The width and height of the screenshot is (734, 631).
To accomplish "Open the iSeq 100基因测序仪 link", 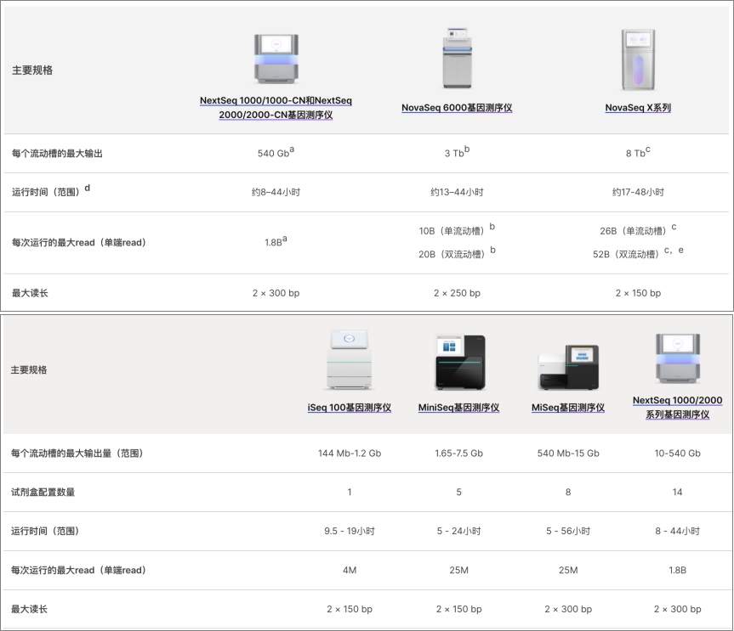I will coord(349,408).
